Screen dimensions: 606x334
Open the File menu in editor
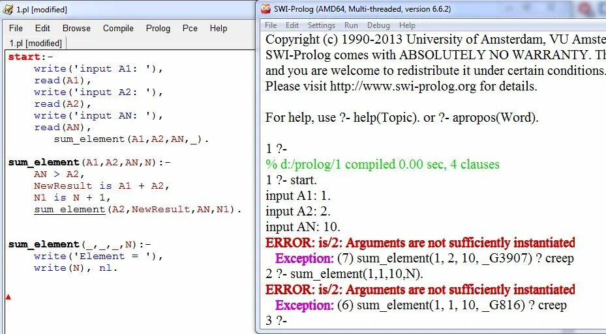pos(16,28)
